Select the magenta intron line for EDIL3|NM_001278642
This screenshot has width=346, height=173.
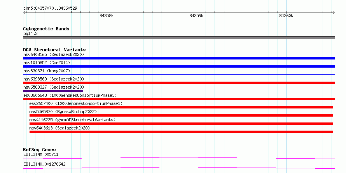[x=179, y=168]
